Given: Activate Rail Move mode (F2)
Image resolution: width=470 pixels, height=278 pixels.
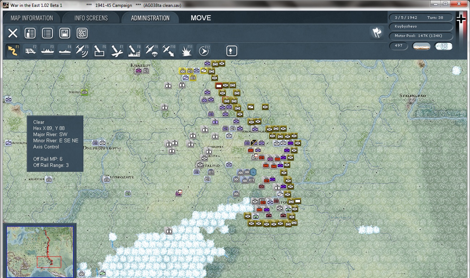Looking at the screenshot, I should click(x=30, y=51).
